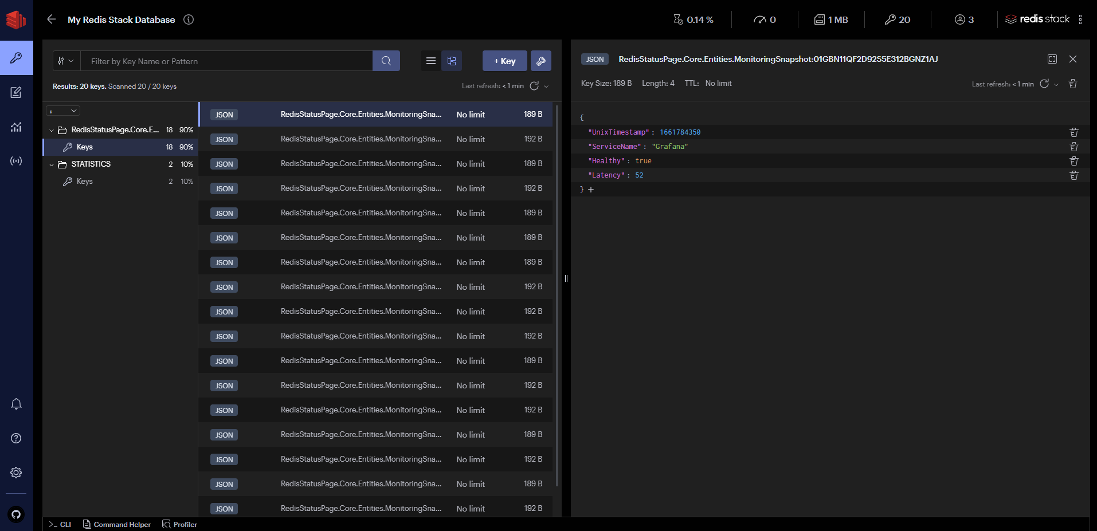Open Database Analysis from the sidebar
The image size is (1097, 531).
[x=16, y=127]
